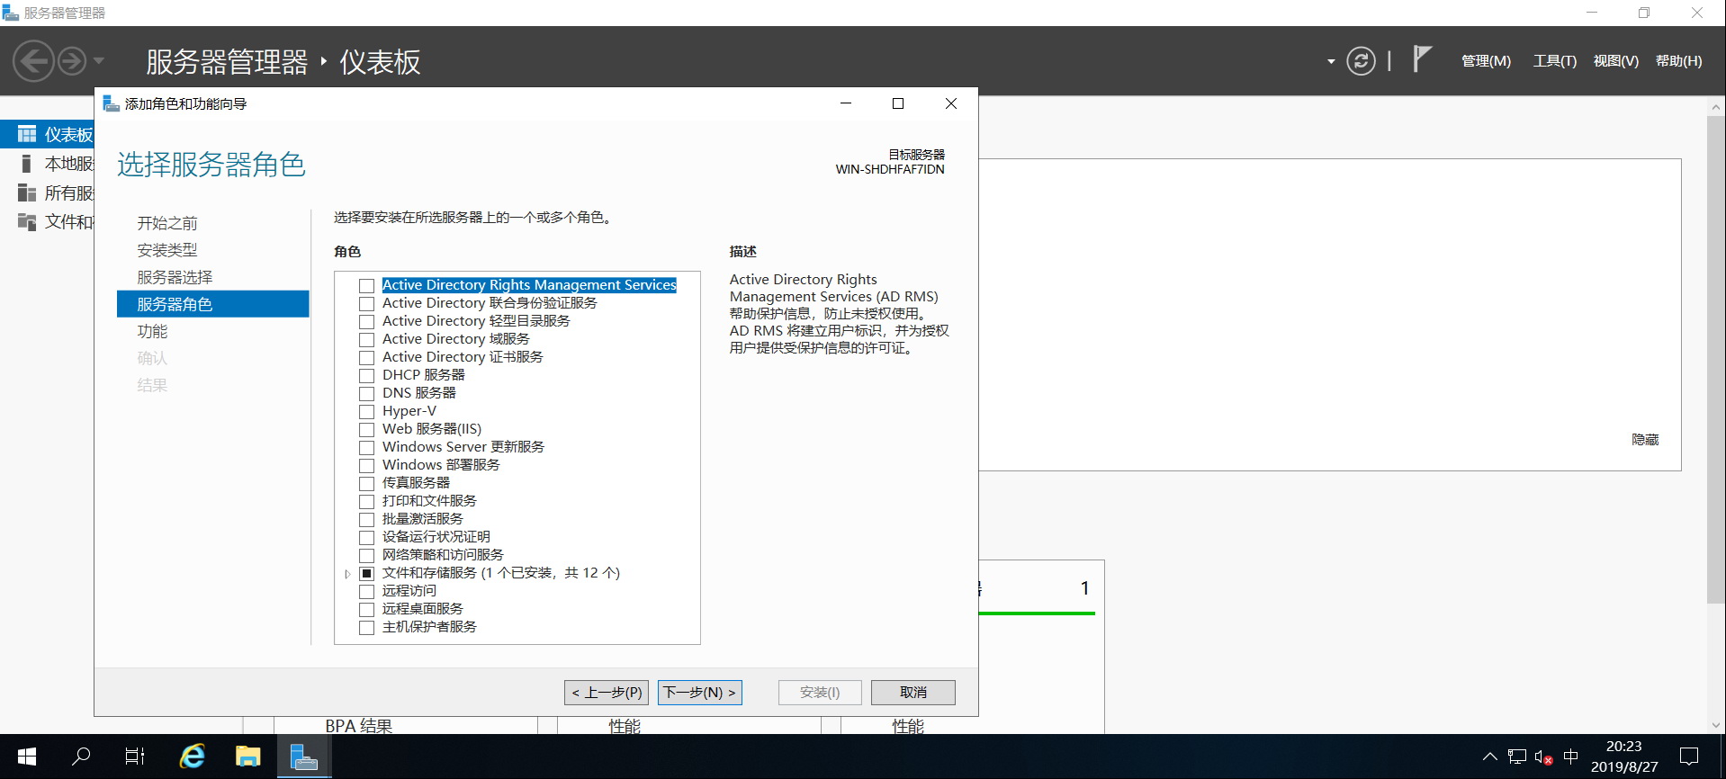Open network icon in system tray
The height and width of the screenshot is (779, 1726).
[x=1517, y=757]
